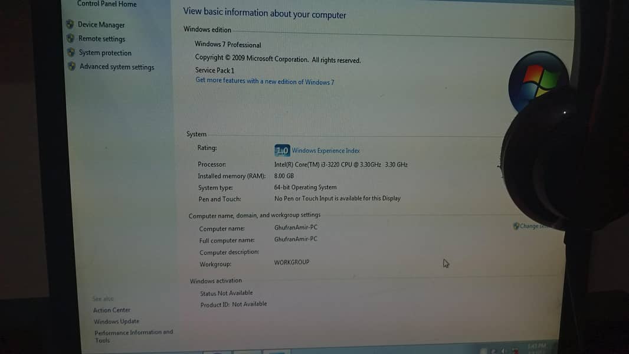The height and width of the screenshot is (354, 629).
Task: Click the 'Windows activation' section label
Action: click(216, 281)
